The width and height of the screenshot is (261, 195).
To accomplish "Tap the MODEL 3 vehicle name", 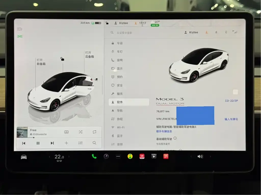I will 170,99.
